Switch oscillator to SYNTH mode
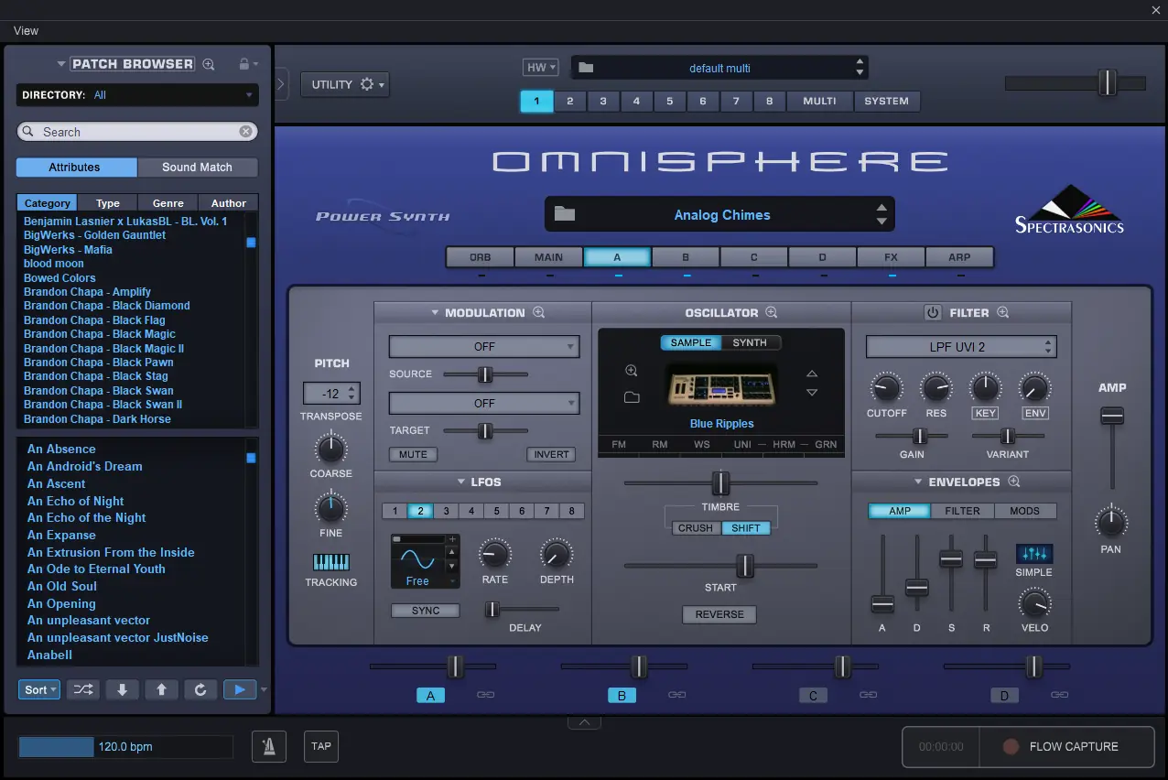This screenshot has height=780, width=1168. click(751, 342)
